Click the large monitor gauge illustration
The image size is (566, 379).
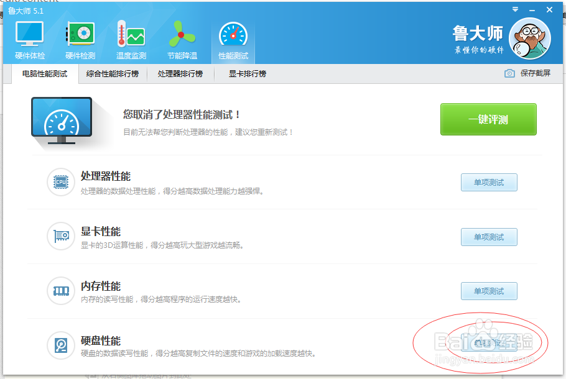(x=62, y=121)
